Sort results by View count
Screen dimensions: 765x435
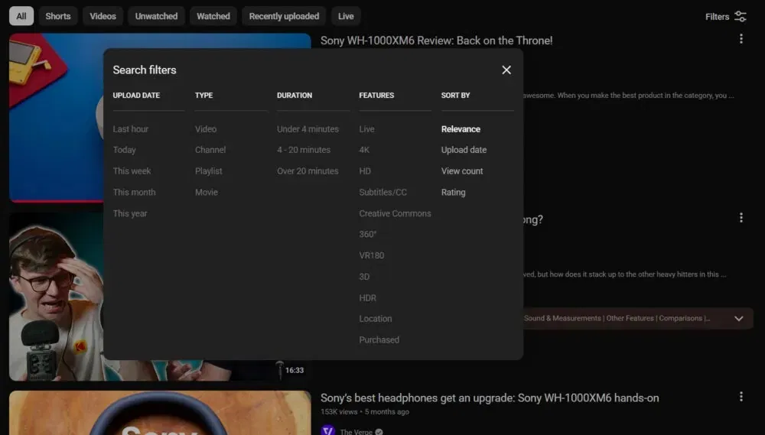tap(462, 171)
